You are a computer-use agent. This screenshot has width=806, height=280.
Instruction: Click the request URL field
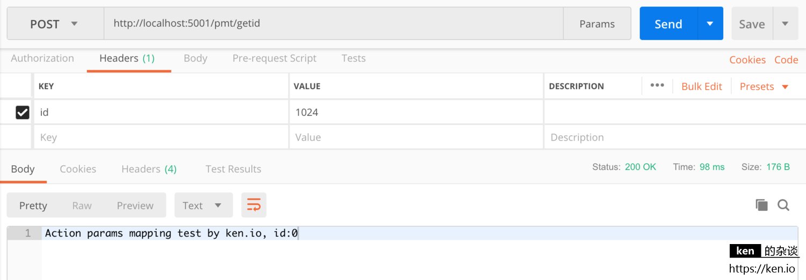[x=334, y=24]
